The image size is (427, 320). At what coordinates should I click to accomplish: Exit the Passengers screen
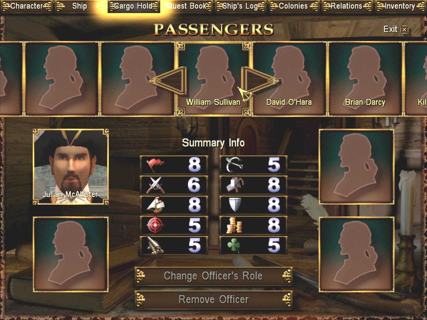[396, 29]
